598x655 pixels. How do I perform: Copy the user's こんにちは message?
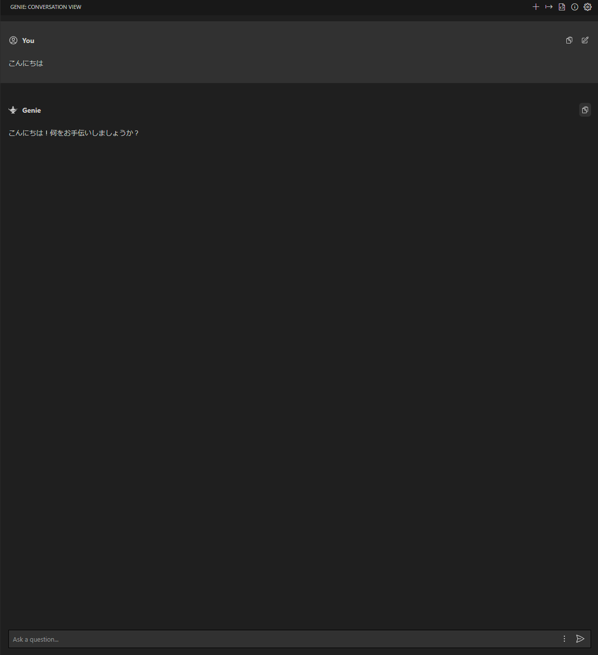pyautogui.click(x=569, y=41)
